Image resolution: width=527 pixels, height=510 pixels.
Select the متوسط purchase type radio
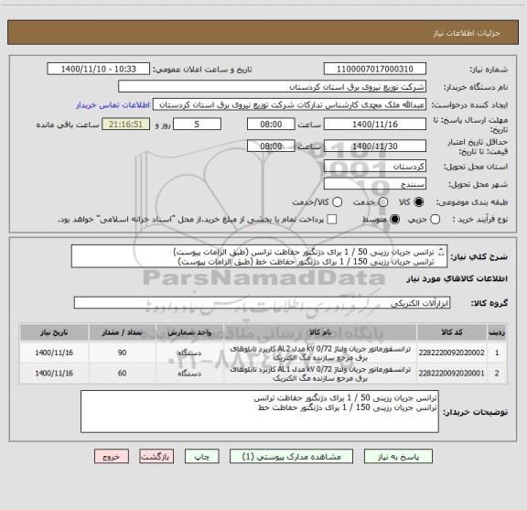(394, 220)
